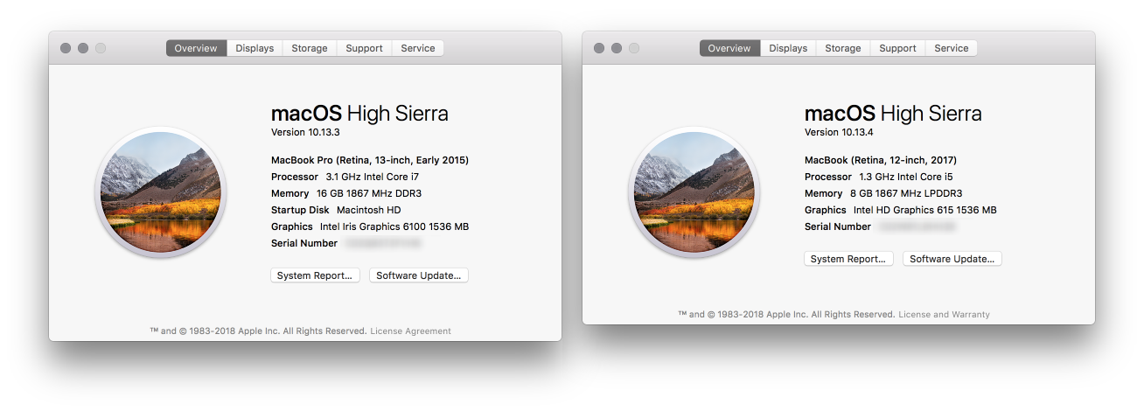Image resolution: width=1144 pixels, height=411 pixels.
Task: Select Overview tab in 12-inch MacBook window
Action: pos(729,48)
